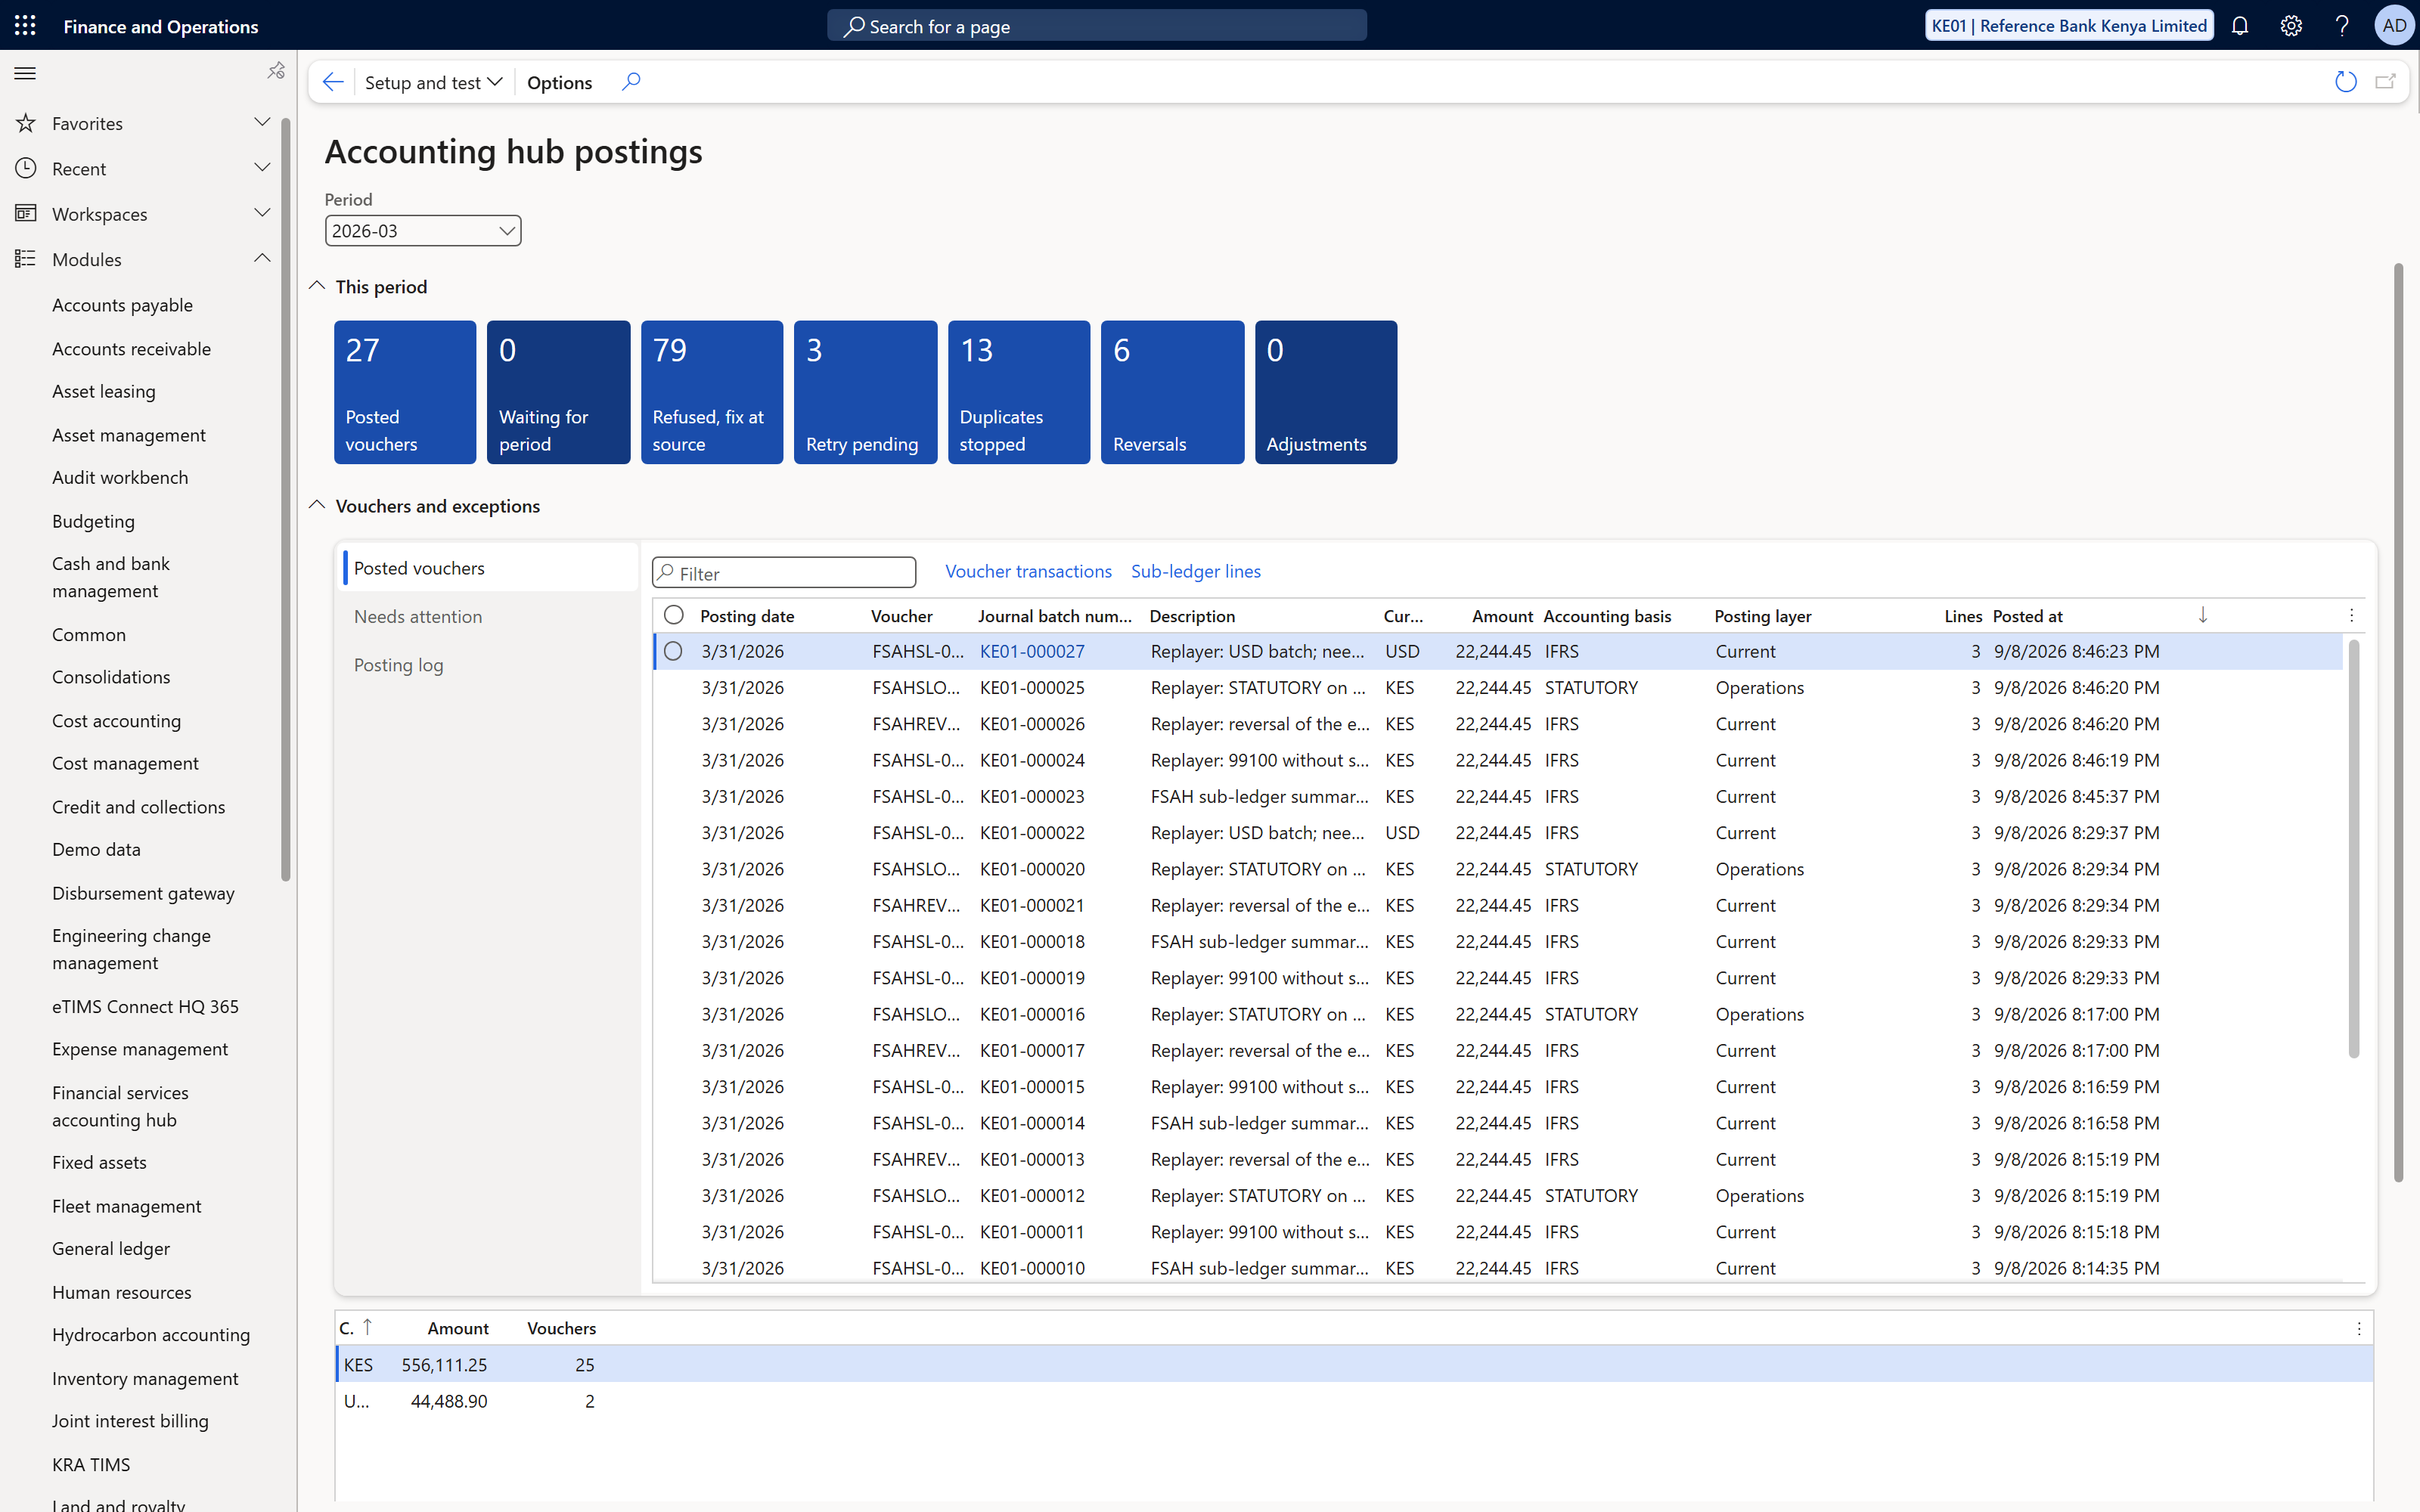This screenshot has width=2420, height=1512.
Task: Open Sub-ledger lines link
Action: point(1196,571)
